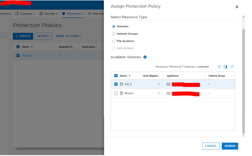Click the MODIFY button

43,36
